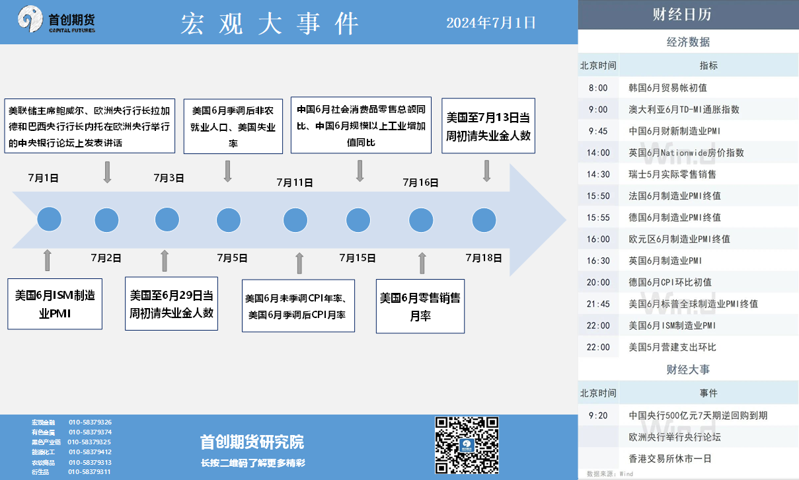Select the 7月2日 timeline circle

107,220
